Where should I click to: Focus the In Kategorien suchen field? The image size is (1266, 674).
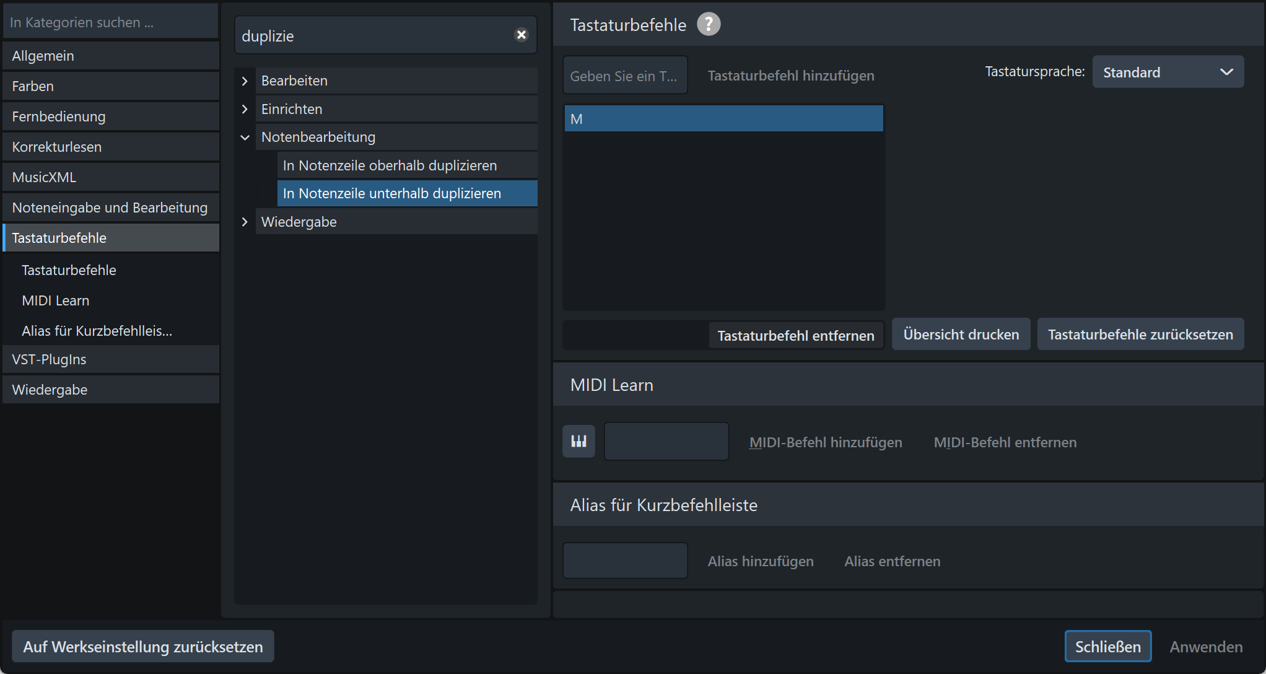tap(110, 22)
